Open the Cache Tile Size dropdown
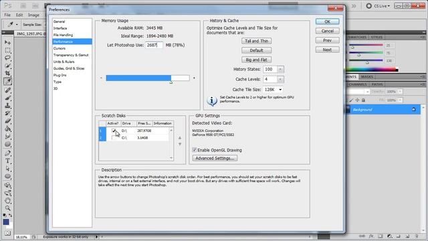 pos(280,90)
